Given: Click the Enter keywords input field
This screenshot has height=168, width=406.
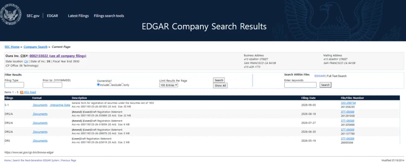Looking at the screenshot, I should pos(300,85).
